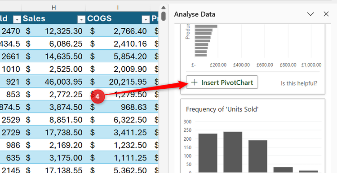Open the COGS column filter dropdown
The width and height of the screenshot is (337, 173).
[x=146, y=20]
